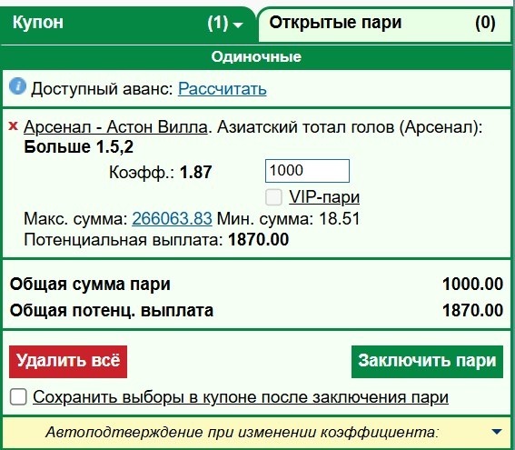Click the Общая потенц. выплата 1870.00 amount
The image size is (515, 450).
point(472,310)
